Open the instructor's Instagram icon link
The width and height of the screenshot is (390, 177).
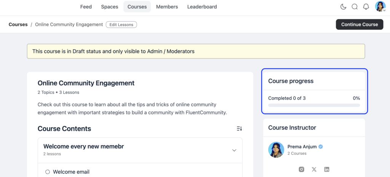coord(302,169)
